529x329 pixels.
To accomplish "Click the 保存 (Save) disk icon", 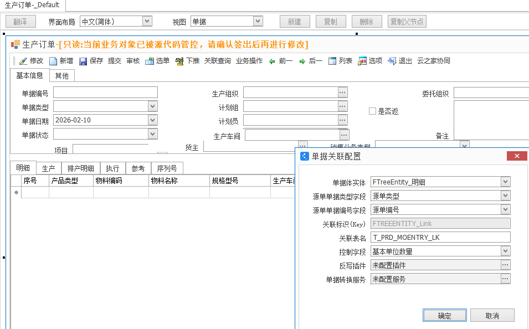I will tap(83, 61).
